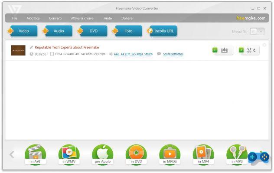Click the rotate arrow icon
Image resolution: width=274 pixels, height=173 pixels.
254,50
